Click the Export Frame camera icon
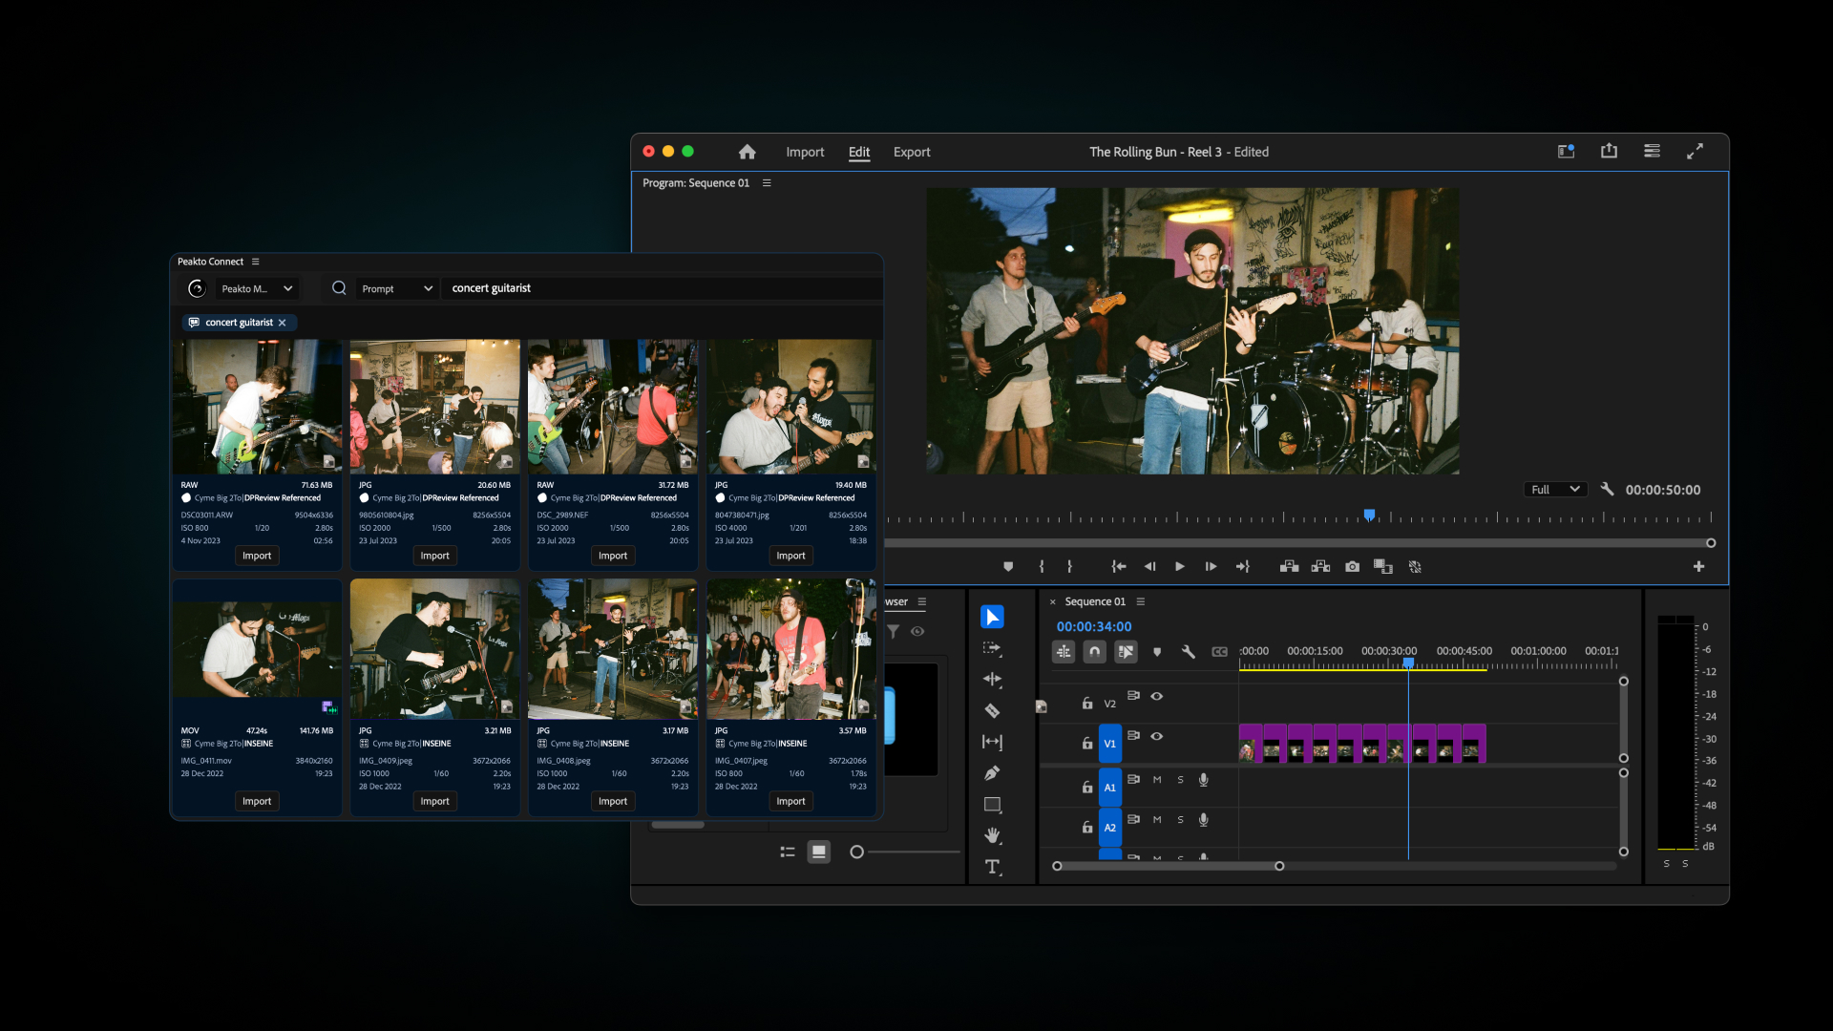 tap(1352, 567)
